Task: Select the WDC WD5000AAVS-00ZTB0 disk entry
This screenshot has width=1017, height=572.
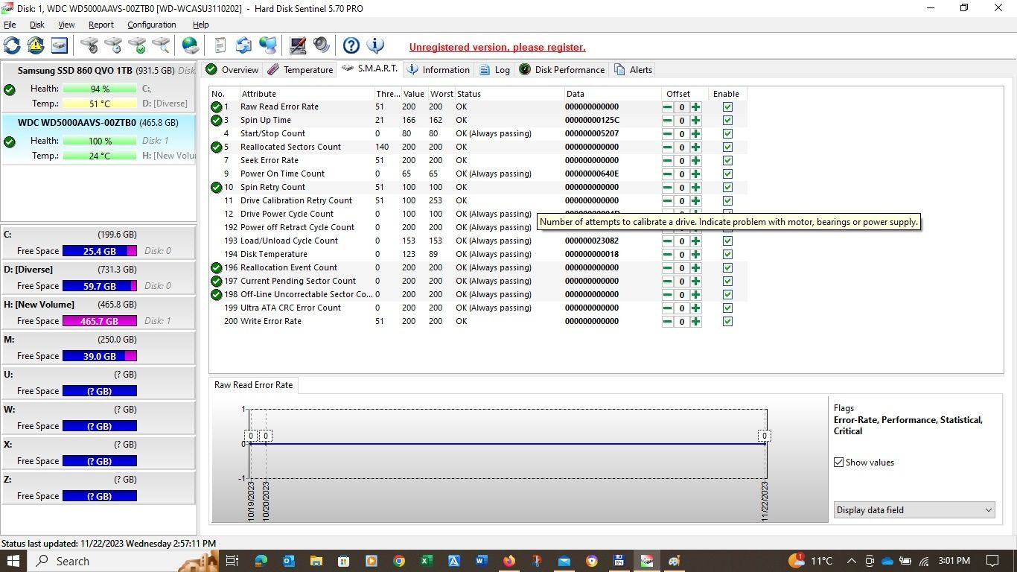Action: coord(99,139)
